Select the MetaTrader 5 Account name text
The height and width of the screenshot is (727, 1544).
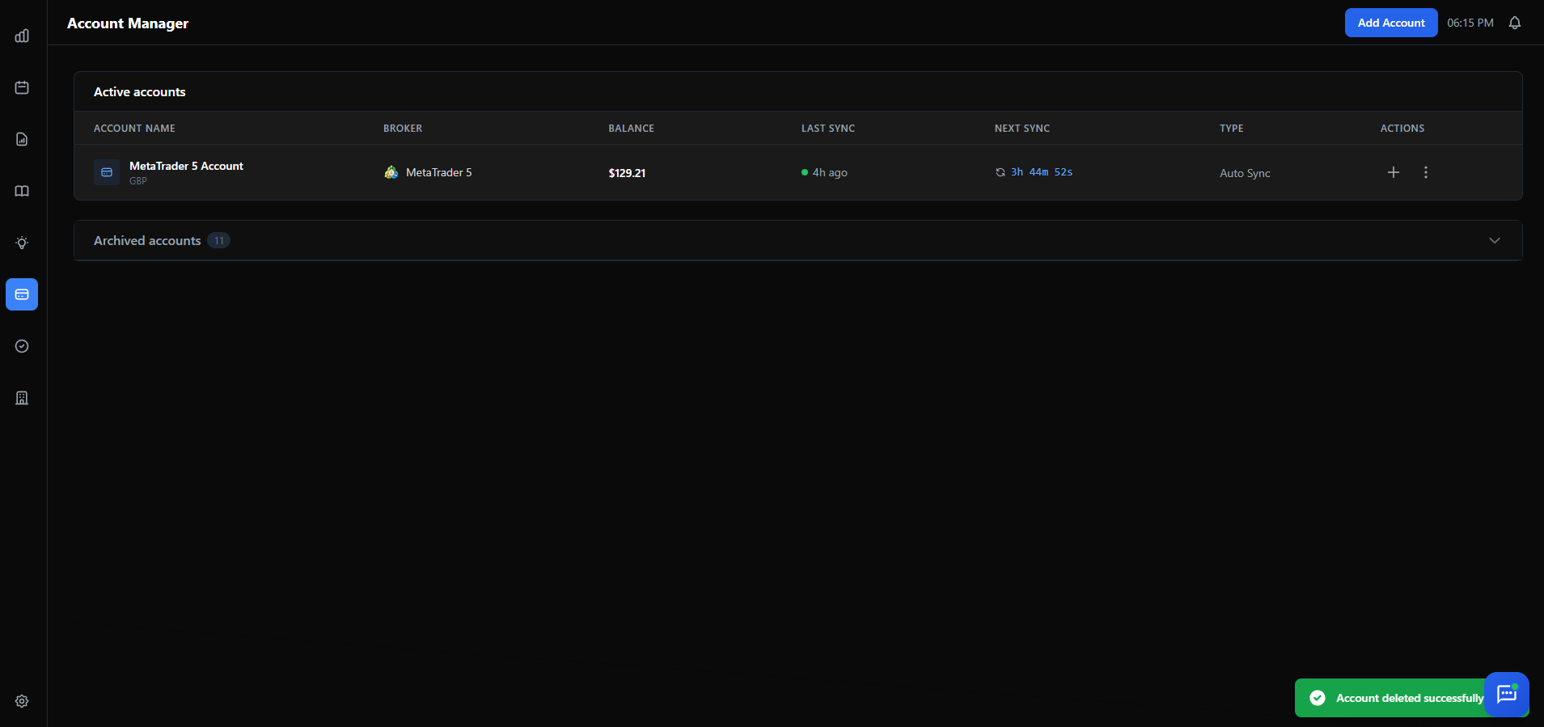(186, 166)
